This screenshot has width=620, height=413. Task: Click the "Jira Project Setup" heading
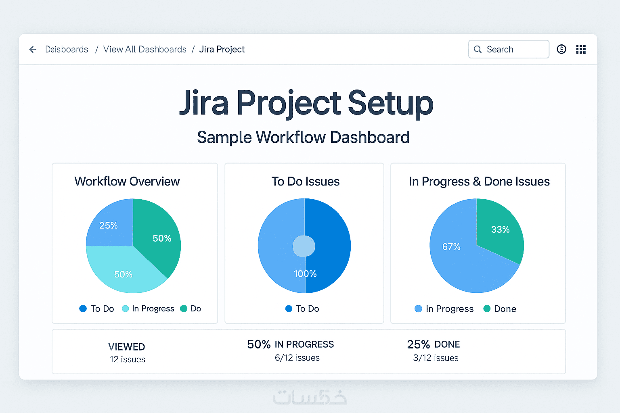tap(306, 103)
